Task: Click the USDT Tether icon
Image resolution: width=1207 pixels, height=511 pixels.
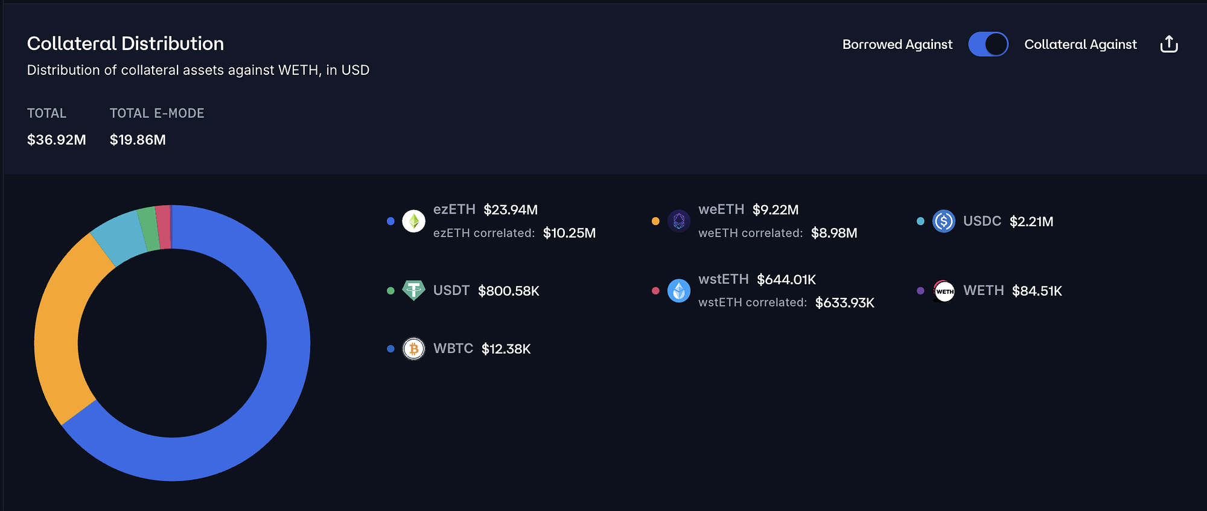Action: (413, 291)
